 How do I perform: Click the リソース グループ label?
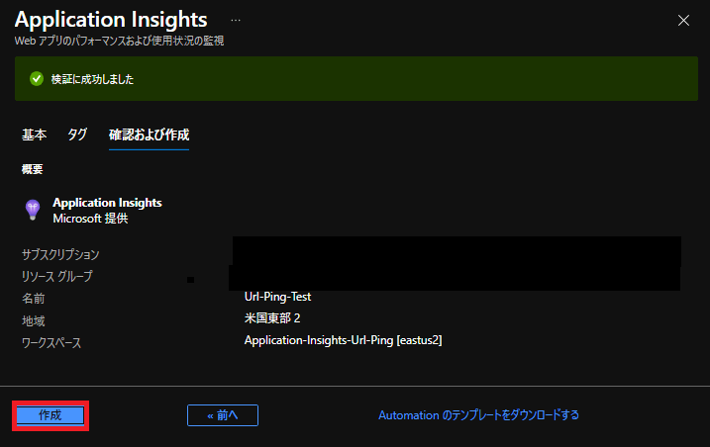pyautogui.click(x=57, y=276)
